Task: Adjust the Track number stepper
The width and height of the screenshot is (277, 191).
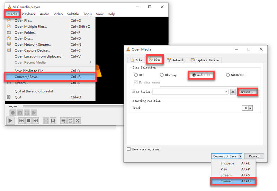Action: click(x=250, y=108)
